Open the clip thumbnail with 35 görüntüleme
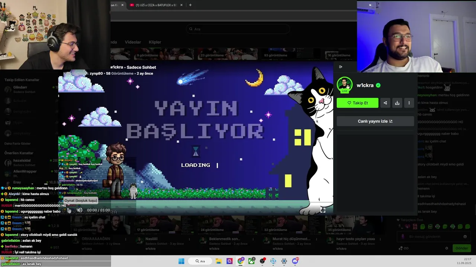Screen dimensions: 476x267 pyautogui.click(x=354, y=225)
